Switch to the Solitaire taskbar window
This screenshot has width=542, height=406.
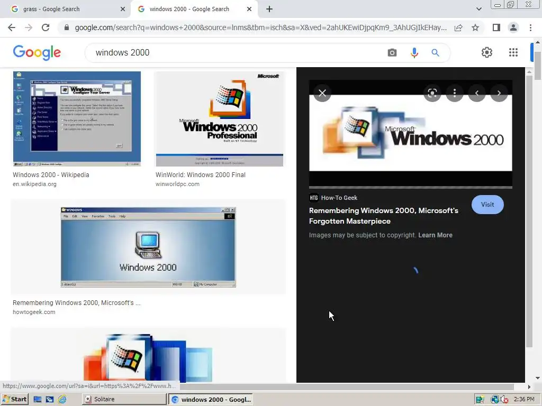(124, 399)
